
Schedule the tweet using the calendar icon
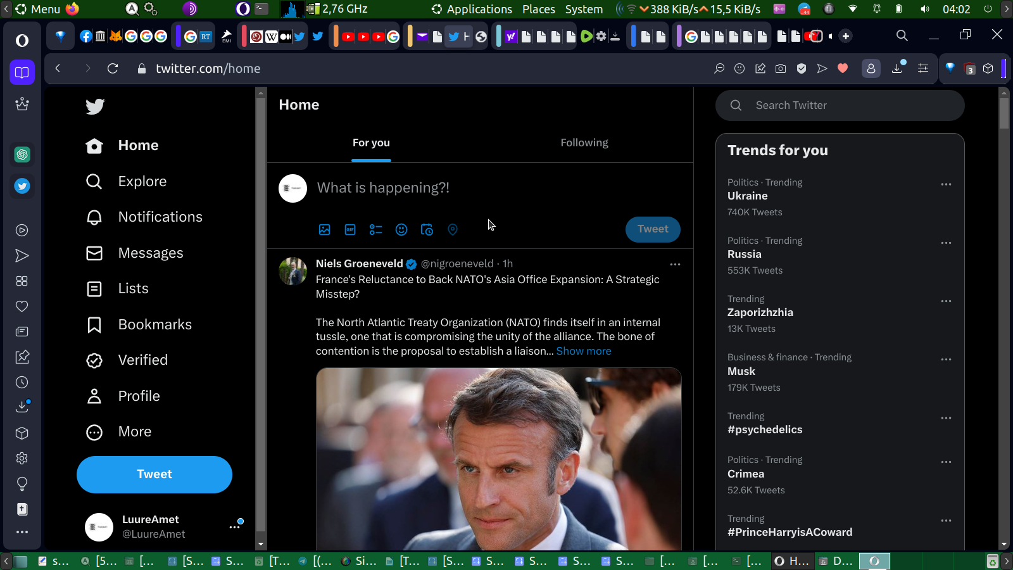point(427,230)
